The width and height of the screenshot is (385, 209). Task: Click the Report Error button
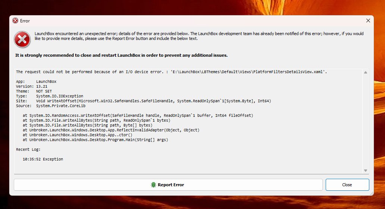[x=168, y=185]
